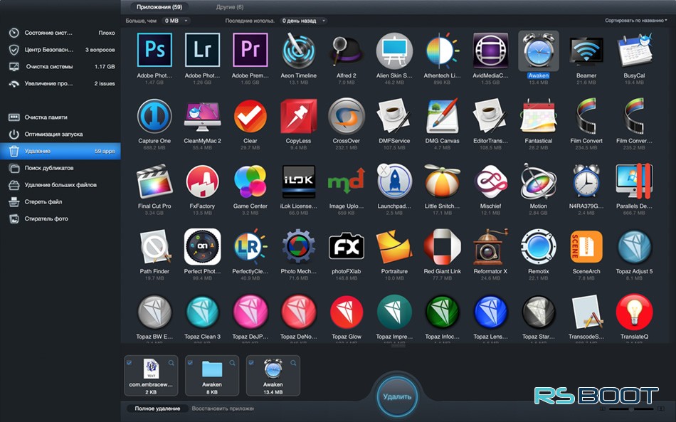This screenshot has width=676, height=422.
Task: Switch to the 'Другие (6)' tab
Action: tap(230, 7)
